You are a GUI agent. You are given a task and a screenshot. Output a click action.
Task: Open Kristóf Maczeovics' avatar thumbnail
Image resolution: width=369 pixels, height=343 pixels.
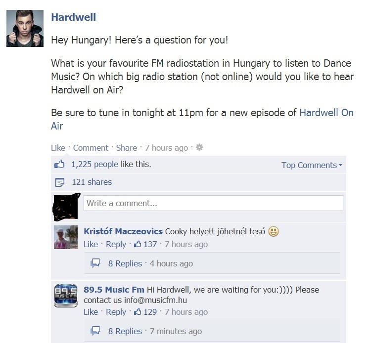point(66,237)
